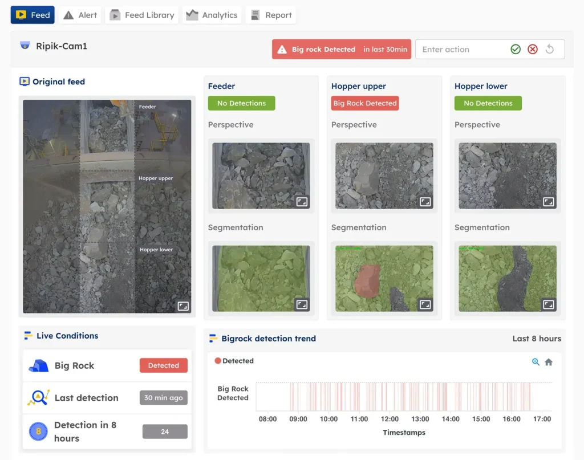Click the zoom magnifier icon on trend chart
This screenshot has height=460, width=584.
click(x=536, y=362)
